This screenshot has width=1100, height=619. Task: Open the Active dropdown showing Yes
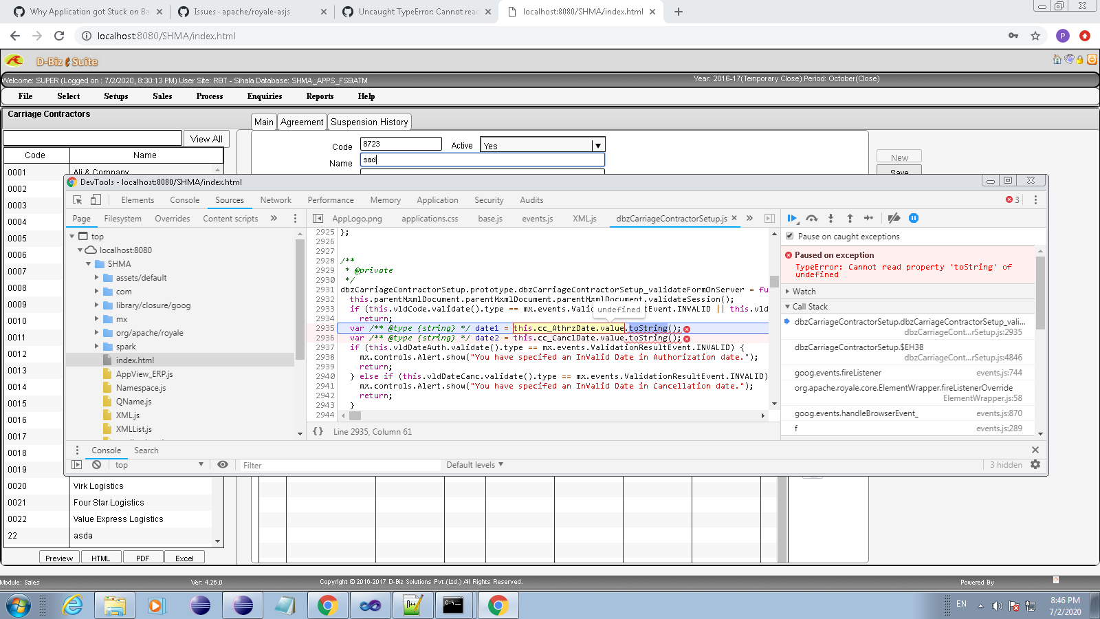(x=597, y=144)
